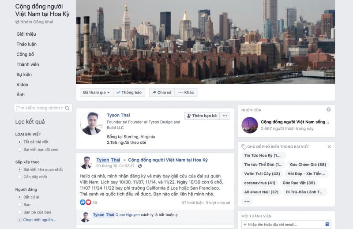Click the help question mark in Nhóm Của

pyautogui.click(x=329, y=110)
